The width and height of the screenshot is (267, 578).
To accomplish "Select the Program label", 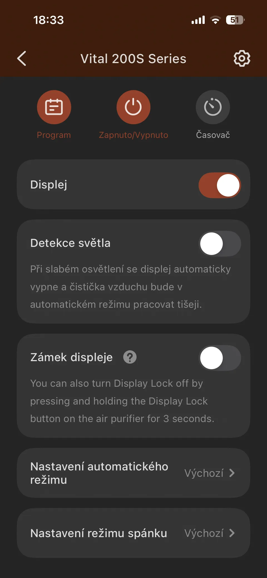I will tap(54, 135).
